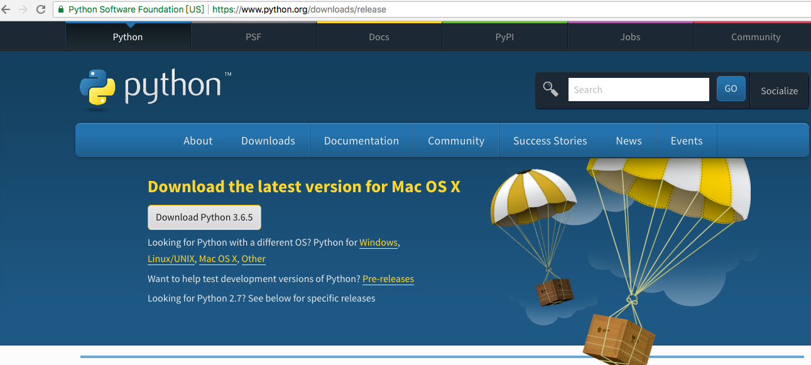
Task: Click the browser back arrow
Action: [x=7, y=9]
